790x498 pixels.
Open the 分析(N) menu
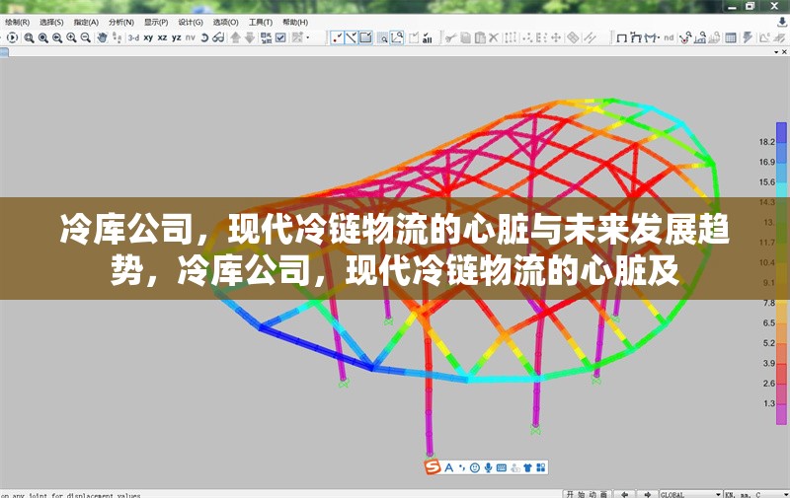coord(120,22)
